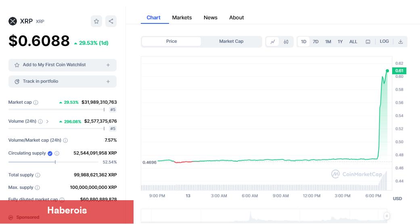Click plus icon on Track in portfolio
This screenshot has height=224, width=420.
pyautogui.click(x=108, y=82)
